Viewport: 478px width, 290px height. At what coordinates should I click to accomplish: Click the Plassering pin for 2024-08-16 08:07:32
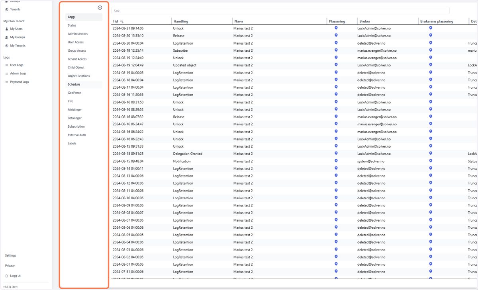click(x=336, y=117)
